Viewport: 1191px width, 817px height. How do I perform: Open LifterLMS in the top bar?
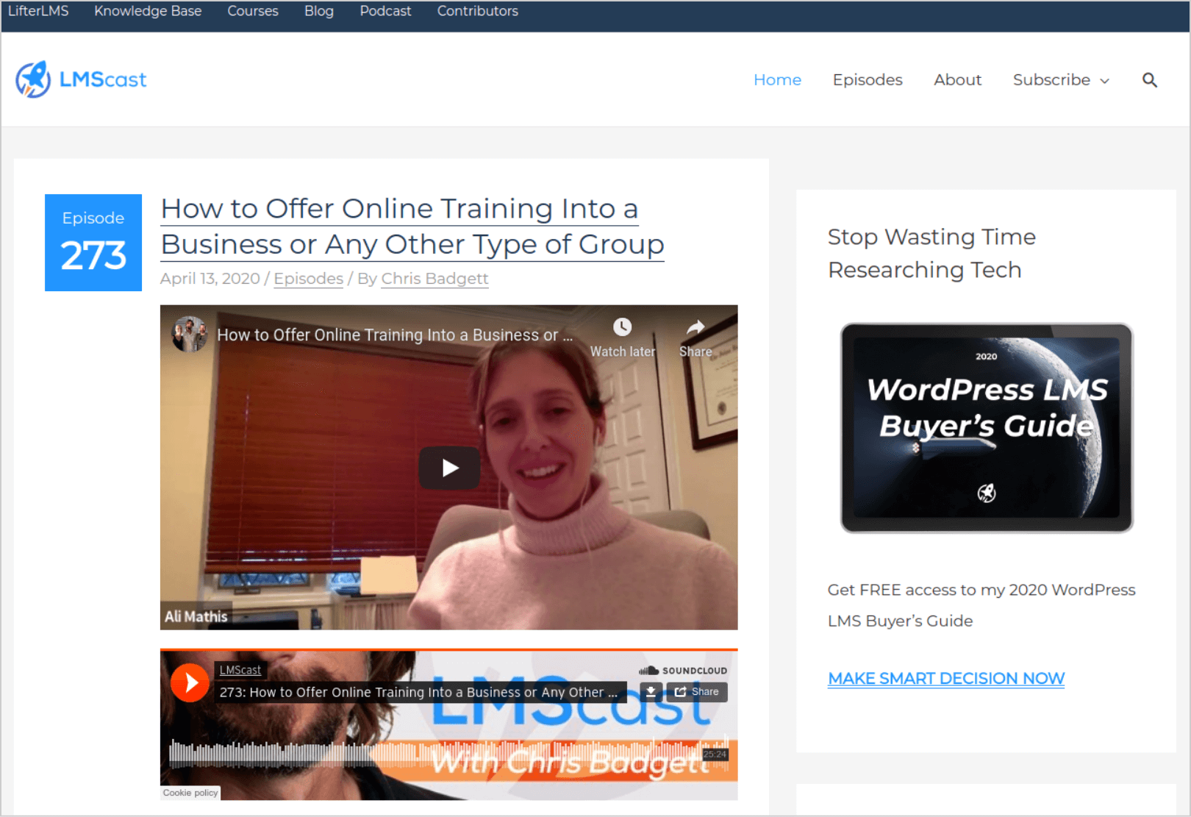38,11
